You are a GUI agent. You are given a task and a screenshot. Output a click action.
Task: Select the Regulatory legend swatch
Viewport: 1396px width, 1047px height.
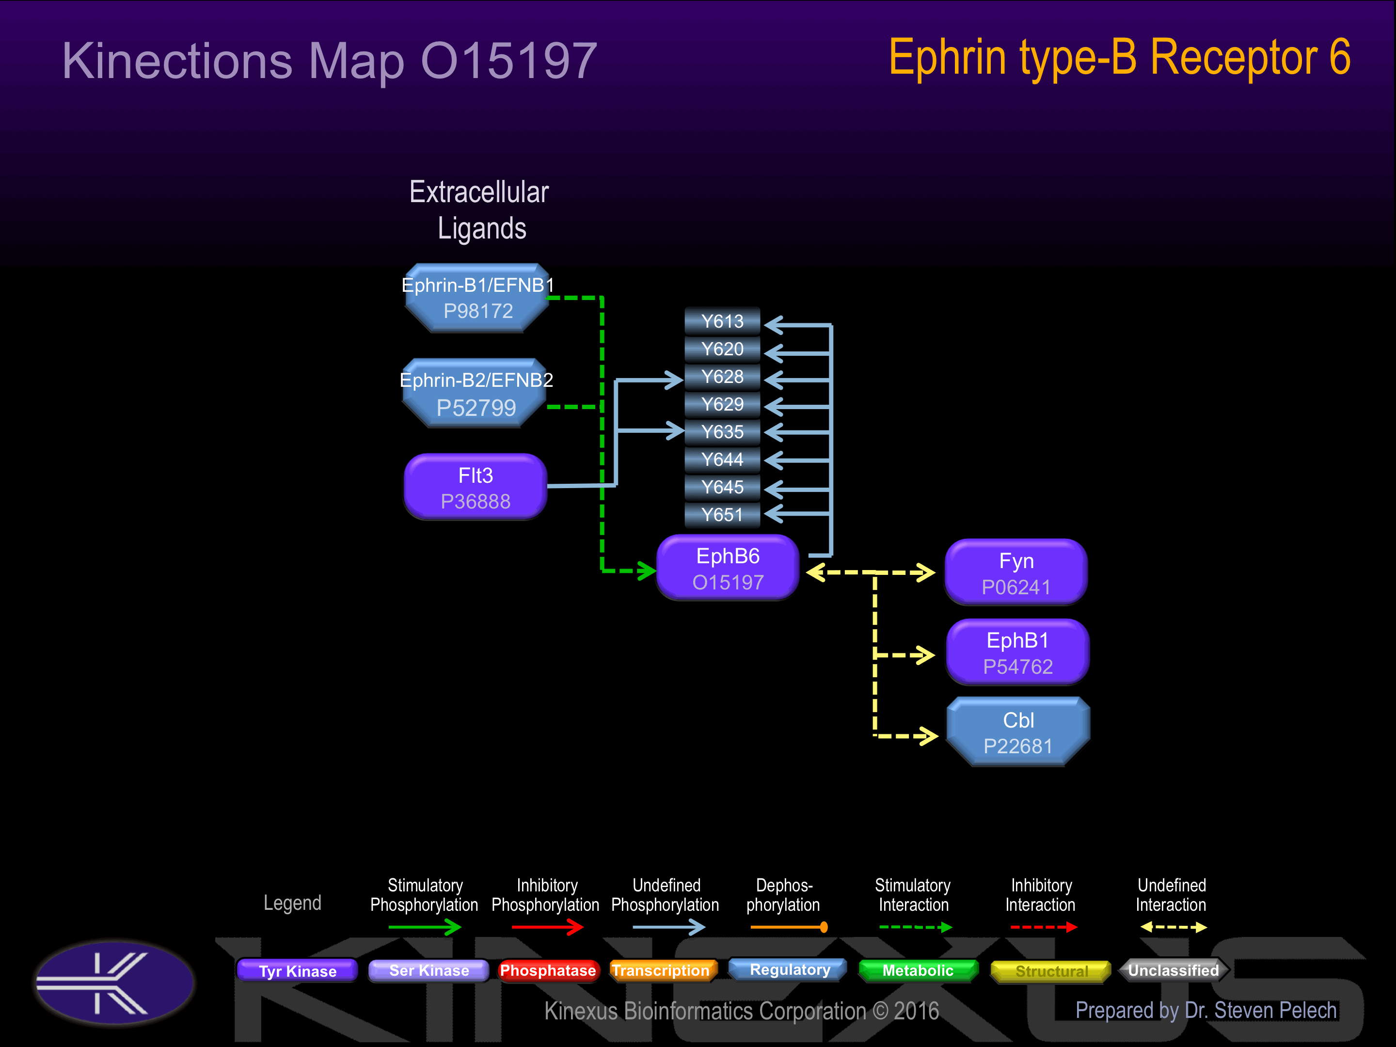click(x=788, y=969)
